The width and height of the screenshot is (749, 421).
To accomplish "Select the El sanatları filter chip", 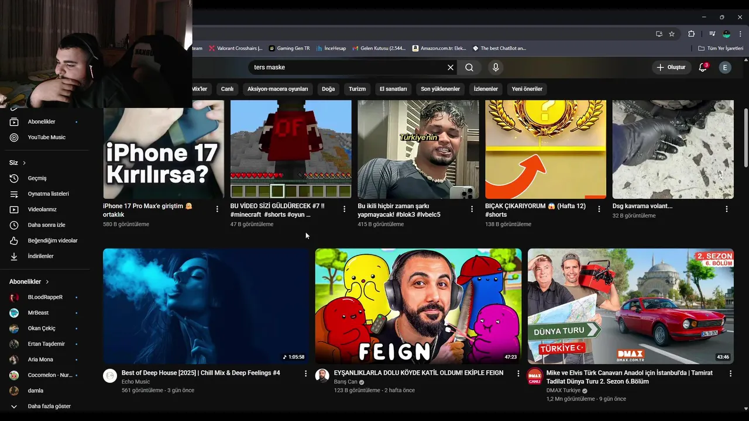I will pos(393,89).
